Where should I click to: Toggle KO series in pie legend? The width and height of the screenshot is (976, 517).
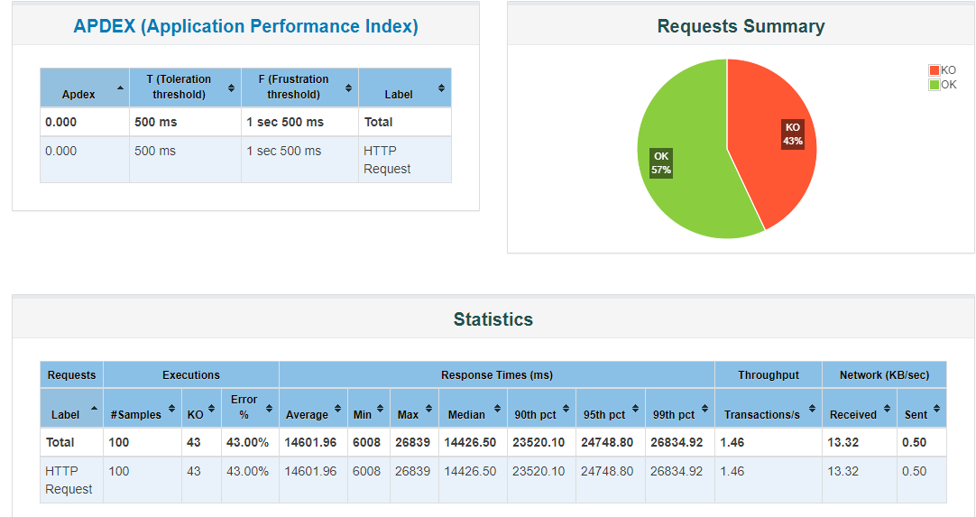tap(942, 70)
